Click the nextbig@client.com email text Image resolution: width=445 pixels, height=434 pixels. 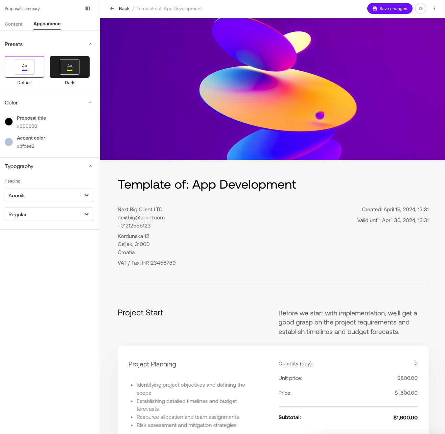pyautogui.click(x=141, y=218)
